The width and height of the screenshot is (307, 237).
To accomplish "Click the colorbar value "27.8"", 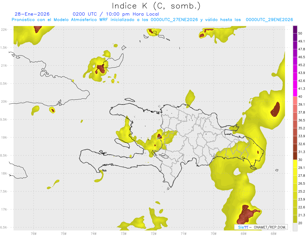I will [302, 176].
